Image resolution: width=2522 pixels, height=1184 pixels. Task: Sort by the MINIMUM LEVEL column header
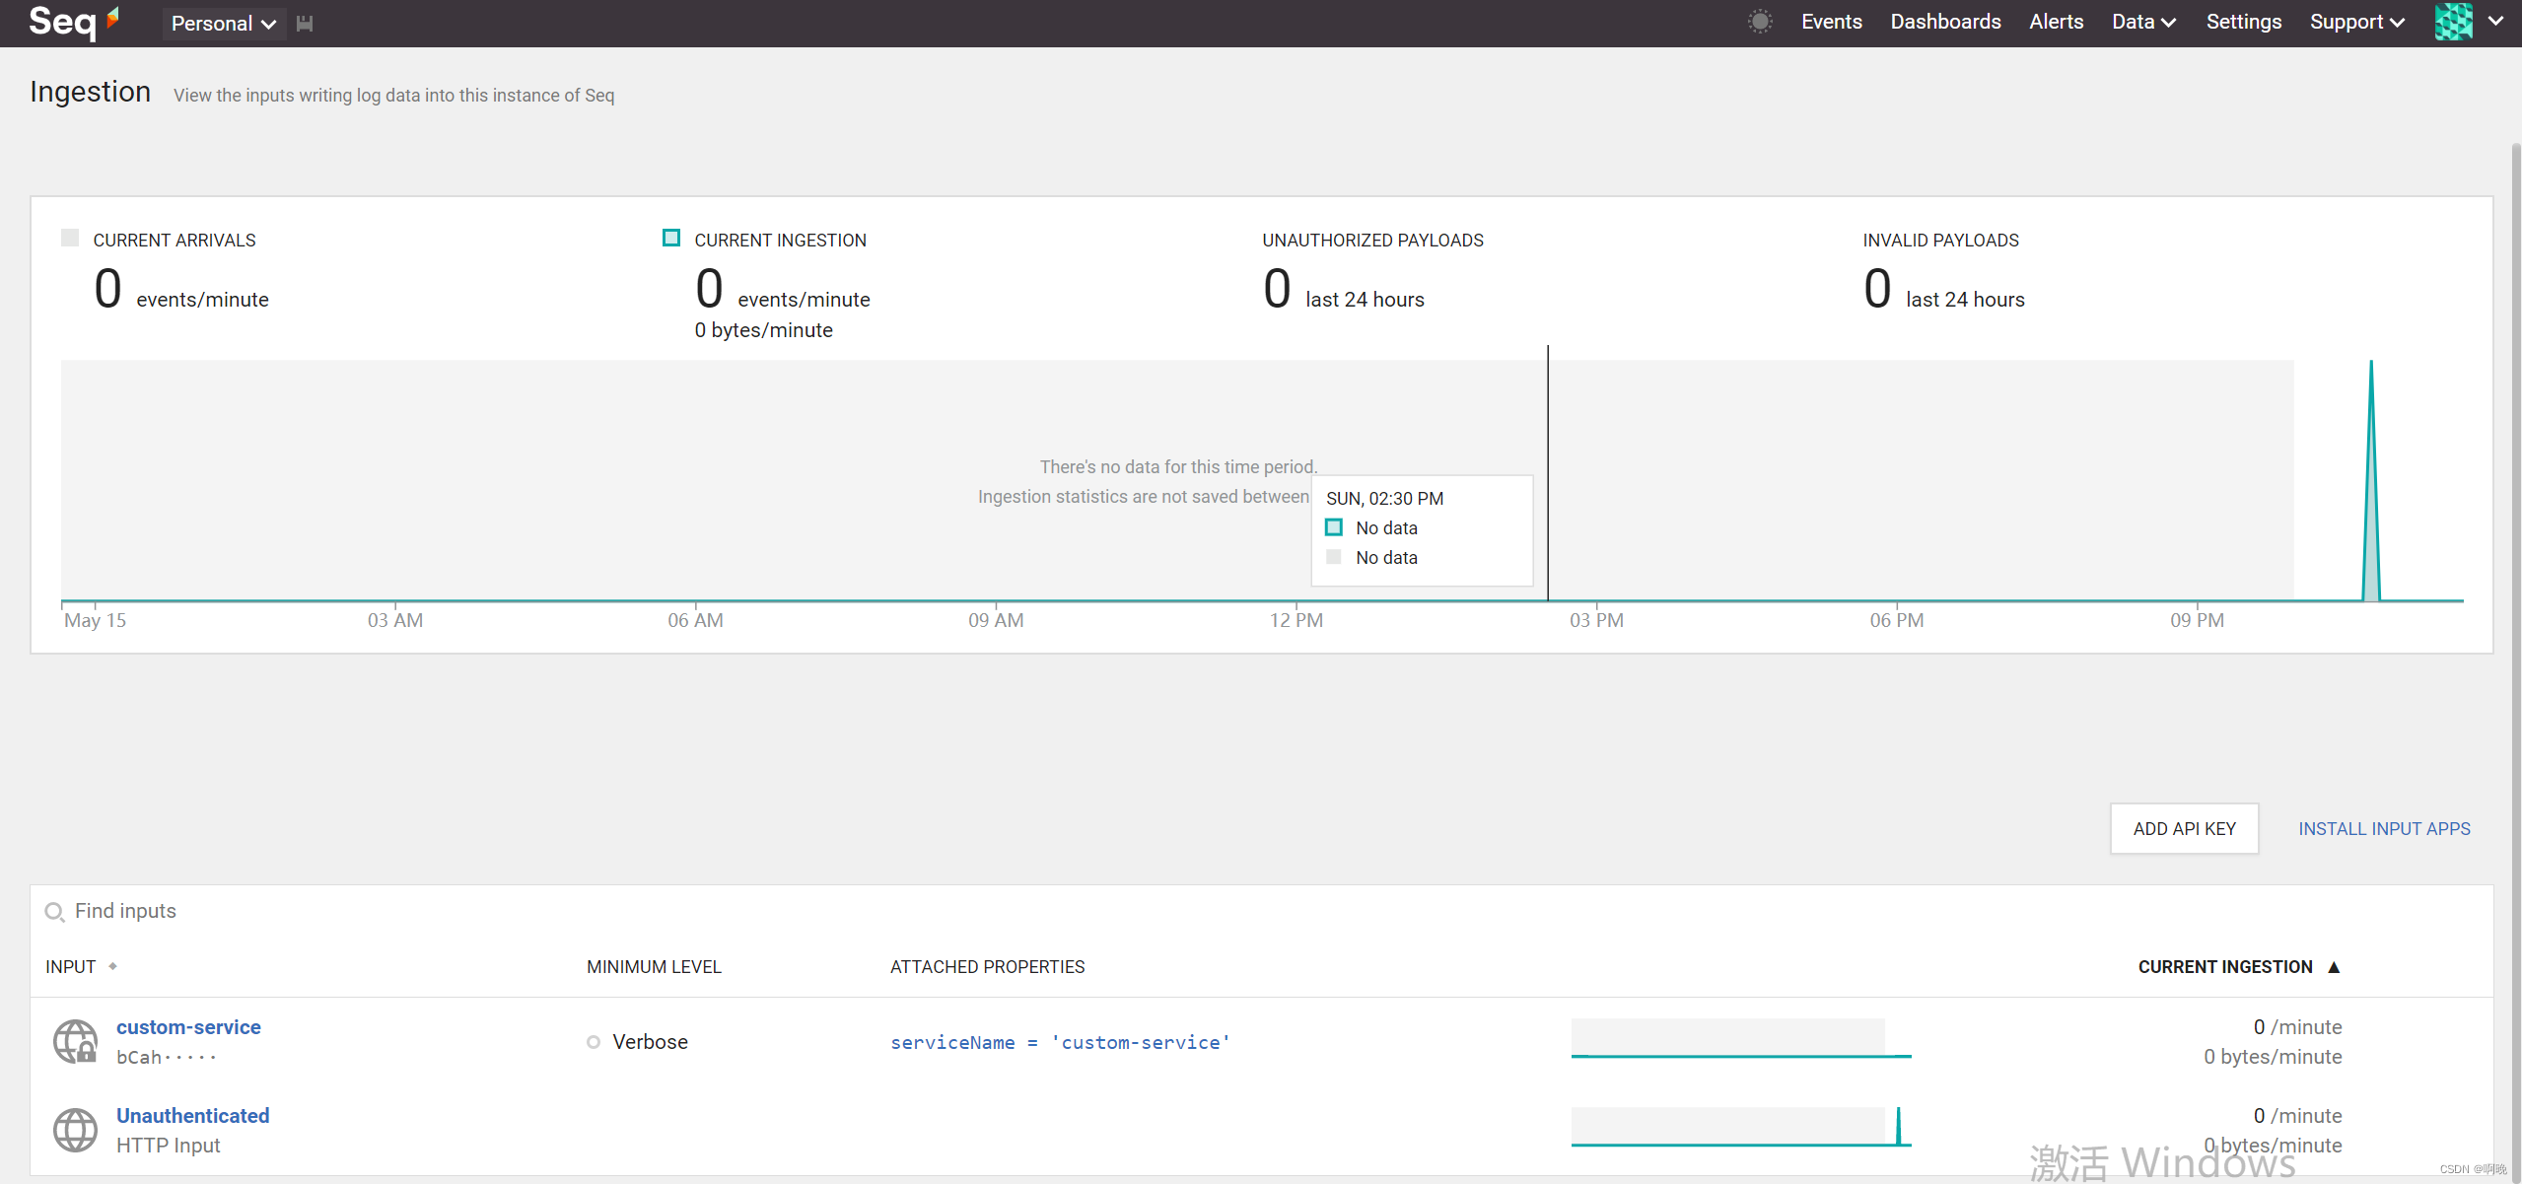(654, 967)
